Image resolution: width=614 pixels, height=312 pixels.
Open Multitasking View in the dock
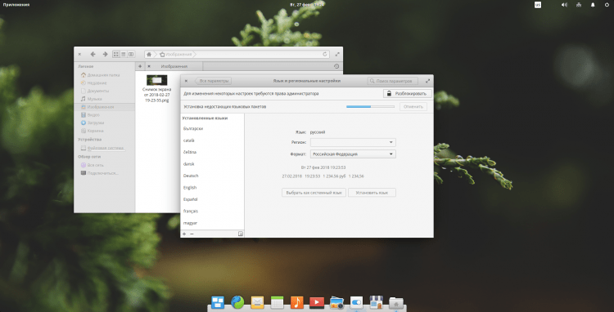218,302
